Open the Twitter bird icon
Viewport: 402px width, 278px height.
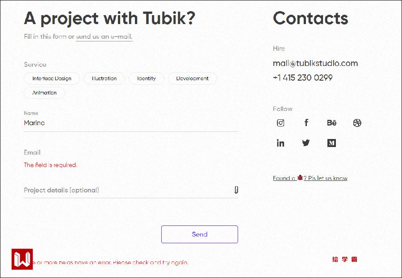tap(306, 143)
